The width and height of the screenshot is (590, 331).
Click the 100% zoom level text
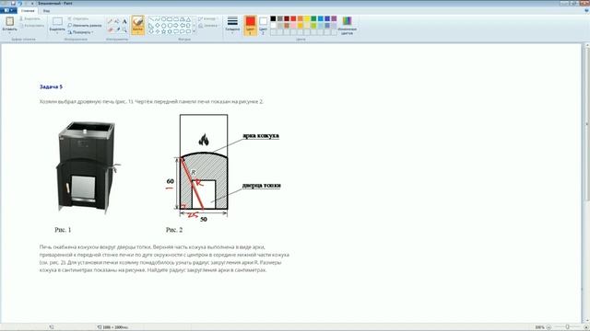click(539, 327)
